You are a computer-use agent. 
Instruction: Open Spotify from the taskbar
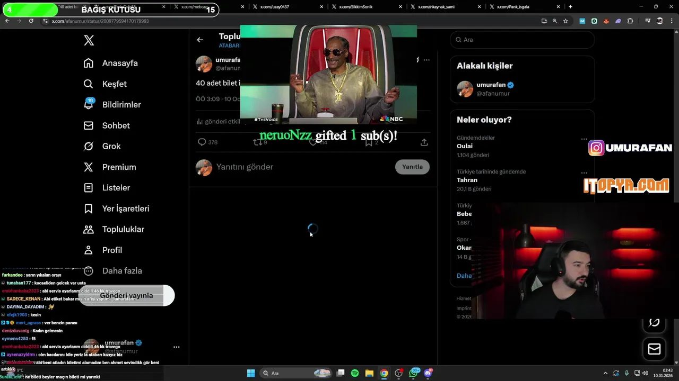355,373
